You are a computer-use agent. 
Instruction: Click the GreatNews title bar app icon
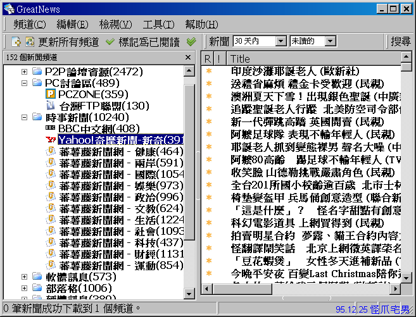[x=9, y=9]
